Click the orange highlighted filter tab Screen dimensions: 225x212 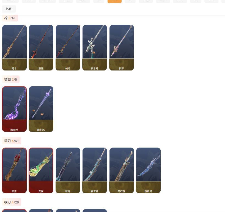coord(114,1)
